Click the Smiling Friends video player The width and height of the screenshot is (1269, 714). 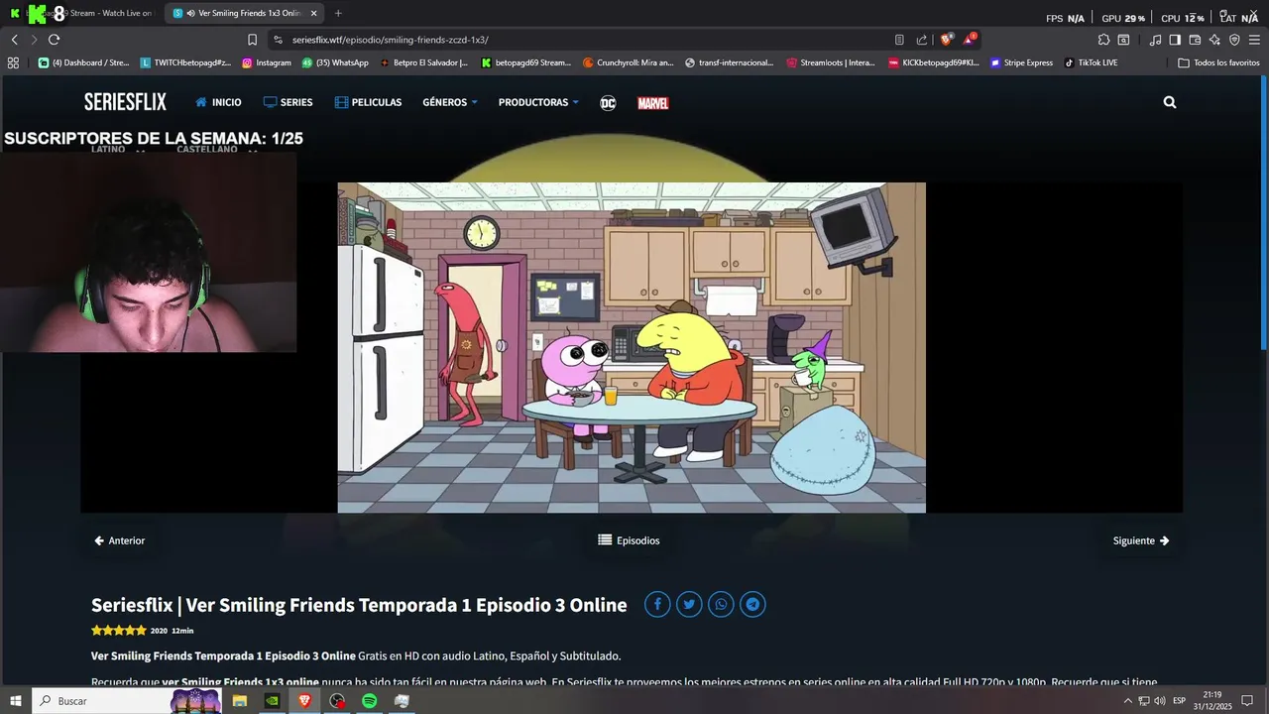click(x=632, y=347)
